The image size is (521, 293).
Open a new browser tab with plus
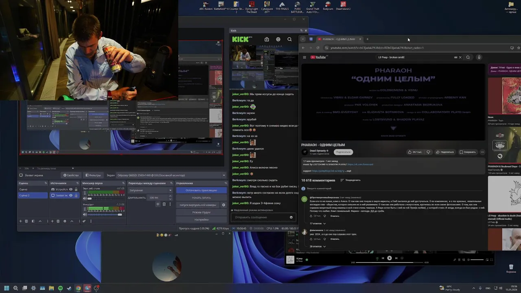coord(367,39)
